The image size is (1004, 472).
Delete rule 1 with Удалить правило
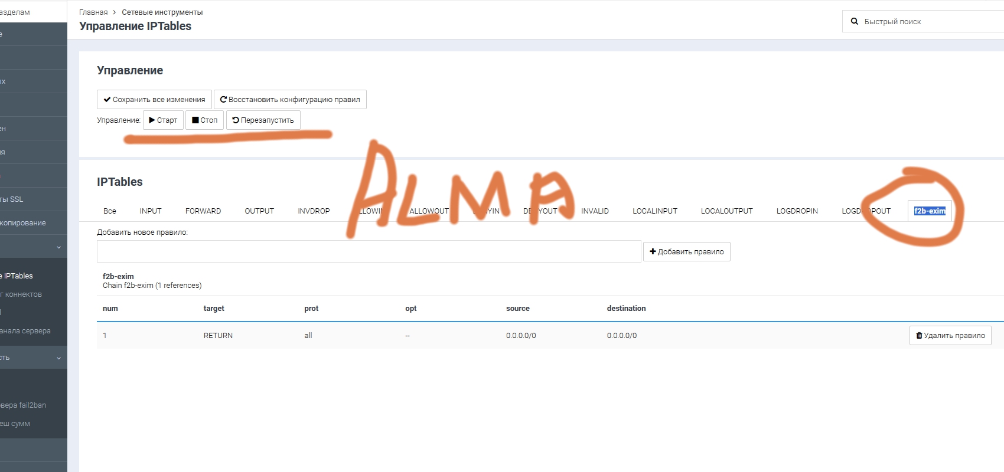(x=950, y=336)
